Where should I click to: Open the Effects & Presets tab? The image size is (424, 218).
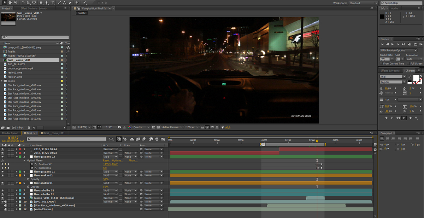390,71
